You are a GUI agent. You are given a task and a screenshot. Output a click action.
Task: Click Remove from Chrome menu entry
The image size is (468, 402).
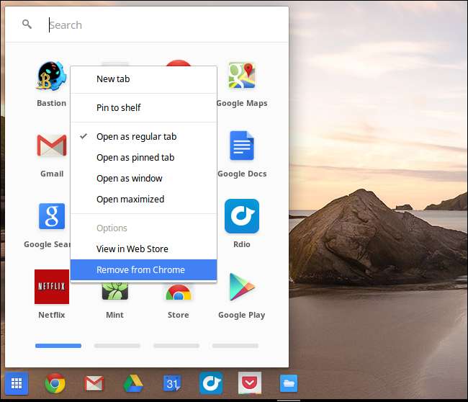140,269
